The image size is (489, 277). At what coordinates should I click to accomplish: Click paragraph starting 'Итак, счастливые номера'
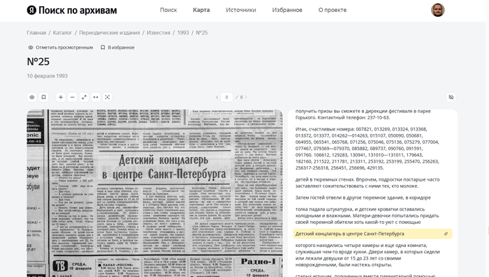tap(367, 149)
